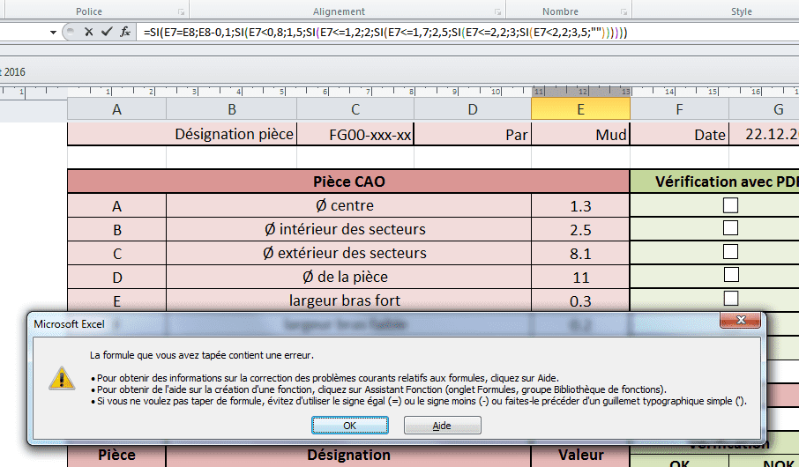Click the Enter checkmark icon in formula bar
Screen dimensions: 799x467
[x=106, y=31]
